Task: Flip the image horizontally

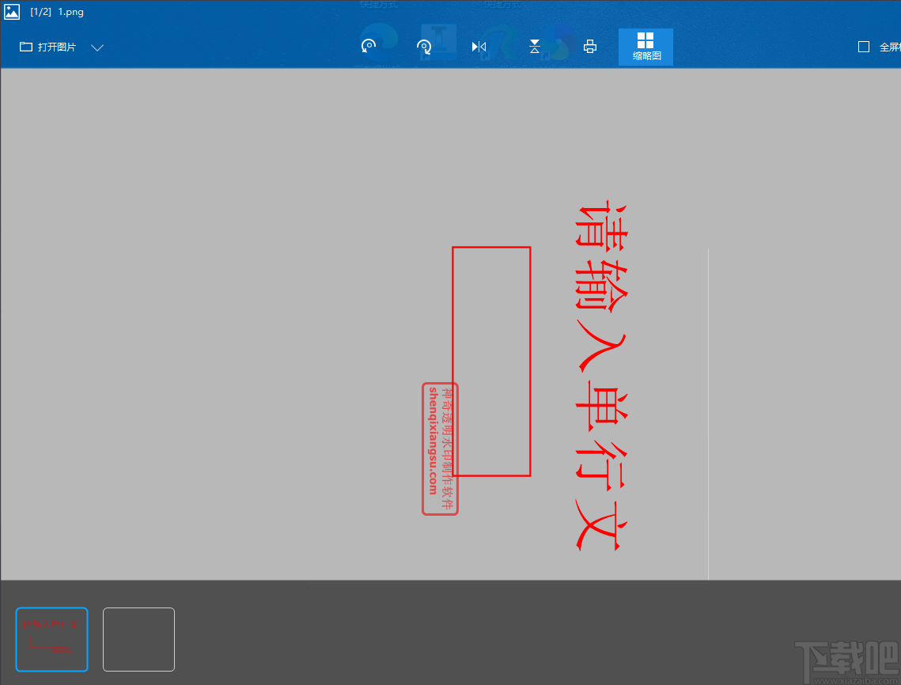Action: coord(479,46)
